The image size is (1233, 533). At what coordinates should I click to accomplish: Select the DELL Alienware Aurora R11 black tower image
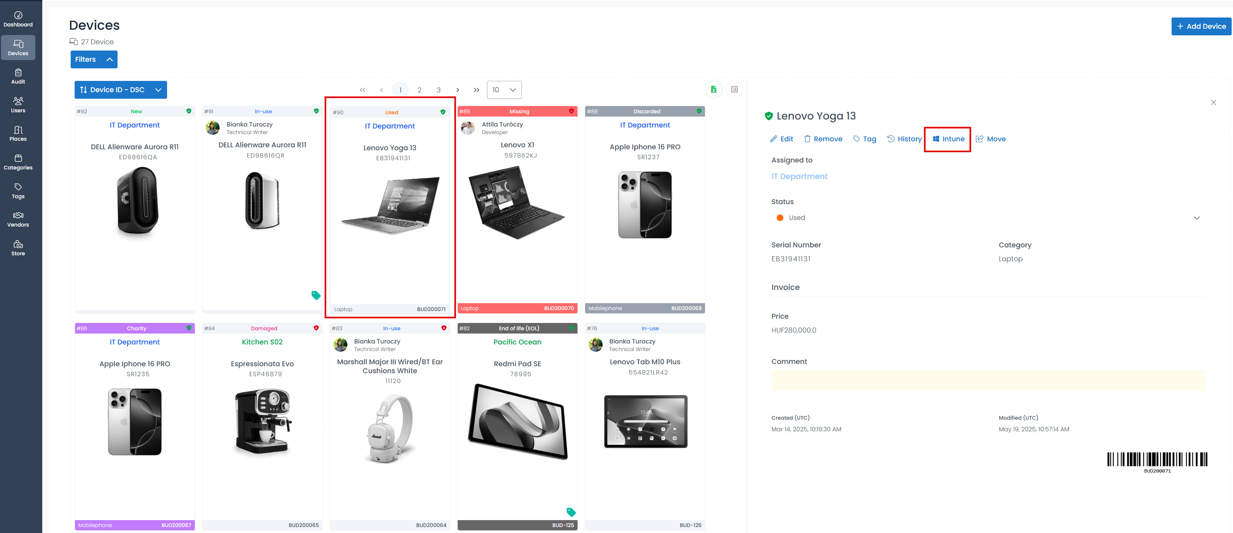(137, 202)
